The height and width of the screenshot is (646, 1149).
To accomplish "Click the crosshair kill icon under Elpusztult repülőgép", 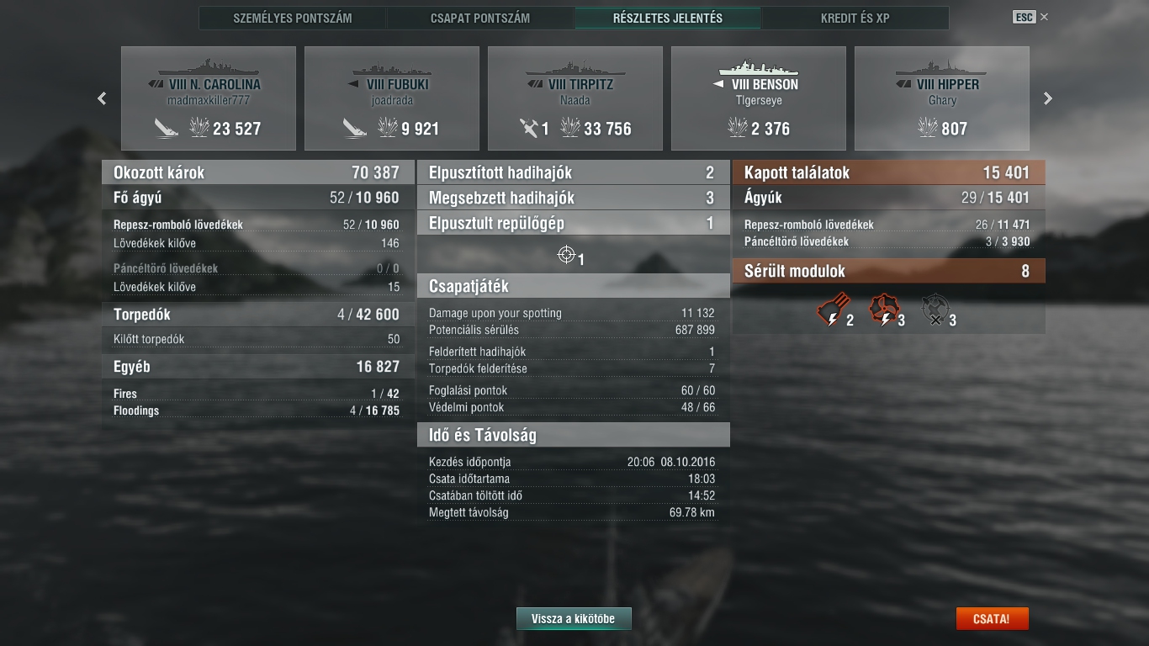I will pos(567,254).
